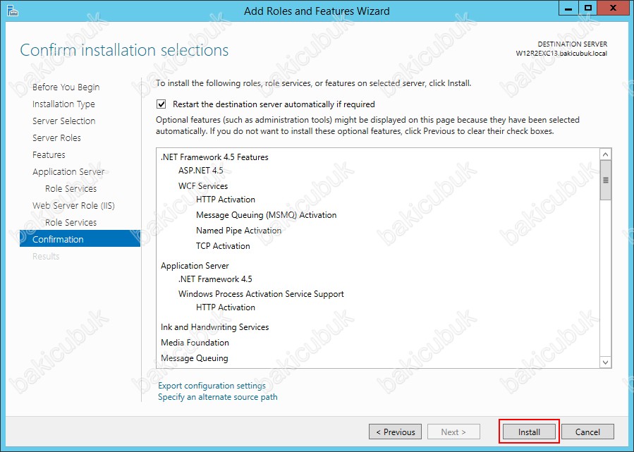Image resolution: width=634 pixels, height=452 pixels.
Task: Select Message Queuing (MSMQ) Activation entry
Action: pos(266,215)
